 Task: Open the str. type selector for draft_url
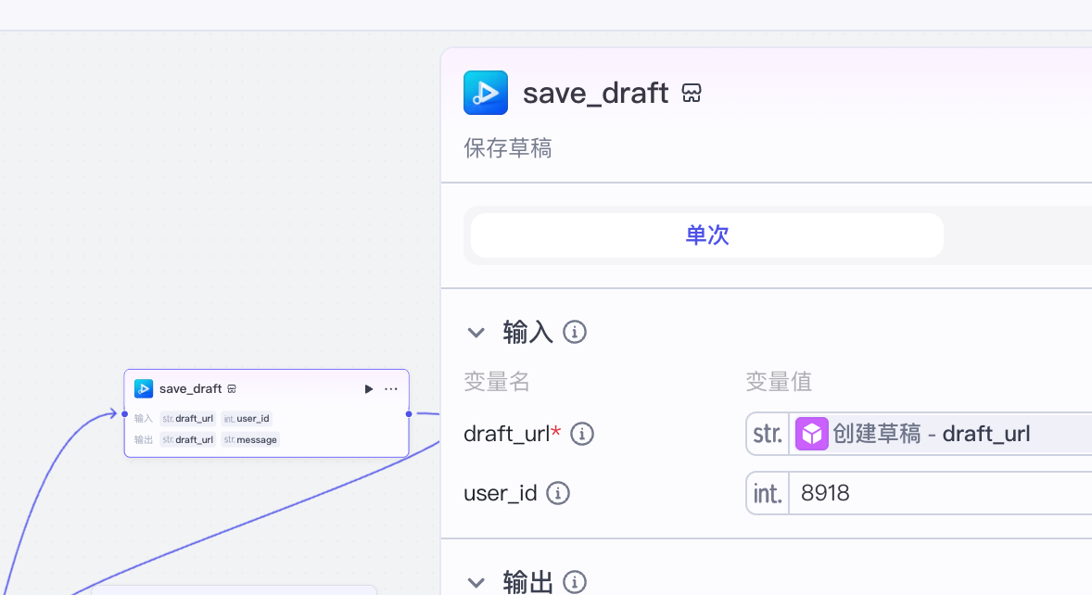click(x=768, y=434)
